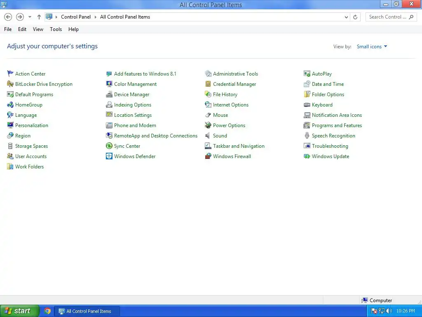Expand the address bar history dropdown
This screenshot has height=317, width=422.
pos(346,17)
